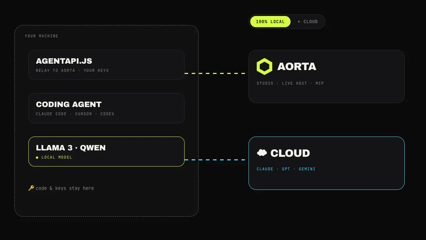Image resolution: width=426 pixels, height=240 pixels.
Task: Open the AGENTAPI.JS card
Action: pos(106,65)
